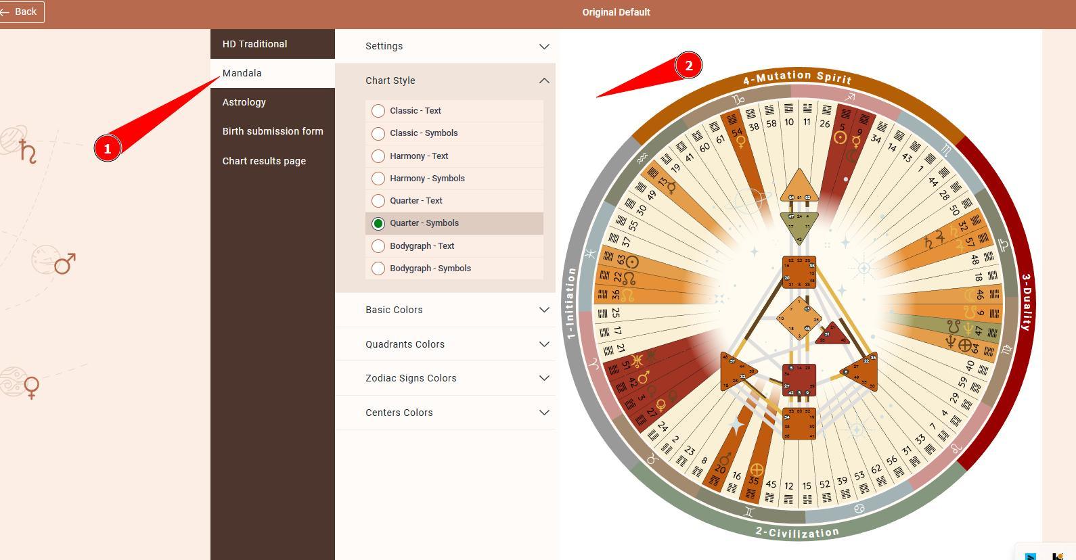This screenshot has height=560, width=1076.
Task: Click the Libra zodiac symbol on the mandala
Action: pos(1004,246)
